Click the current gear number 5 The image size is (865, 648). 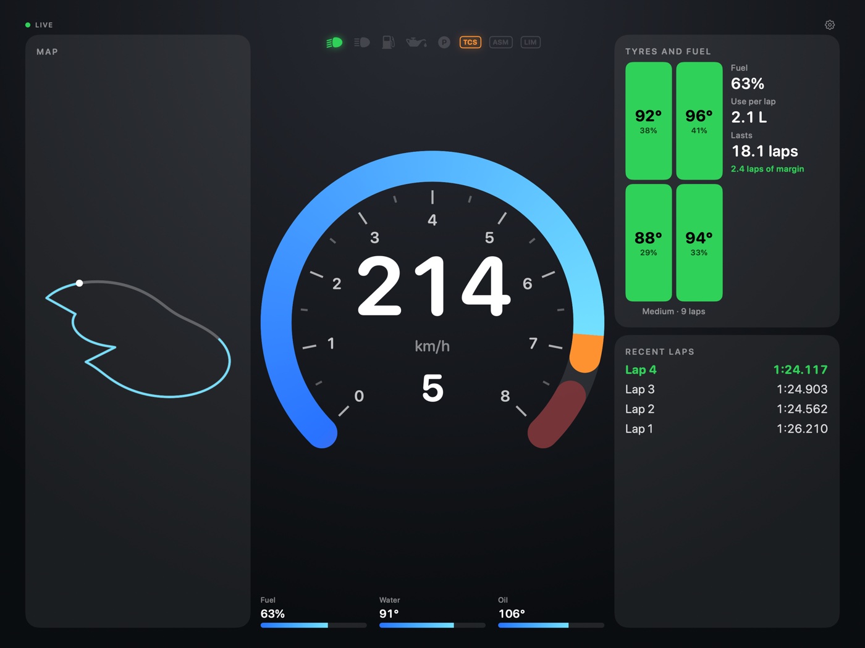432,389
